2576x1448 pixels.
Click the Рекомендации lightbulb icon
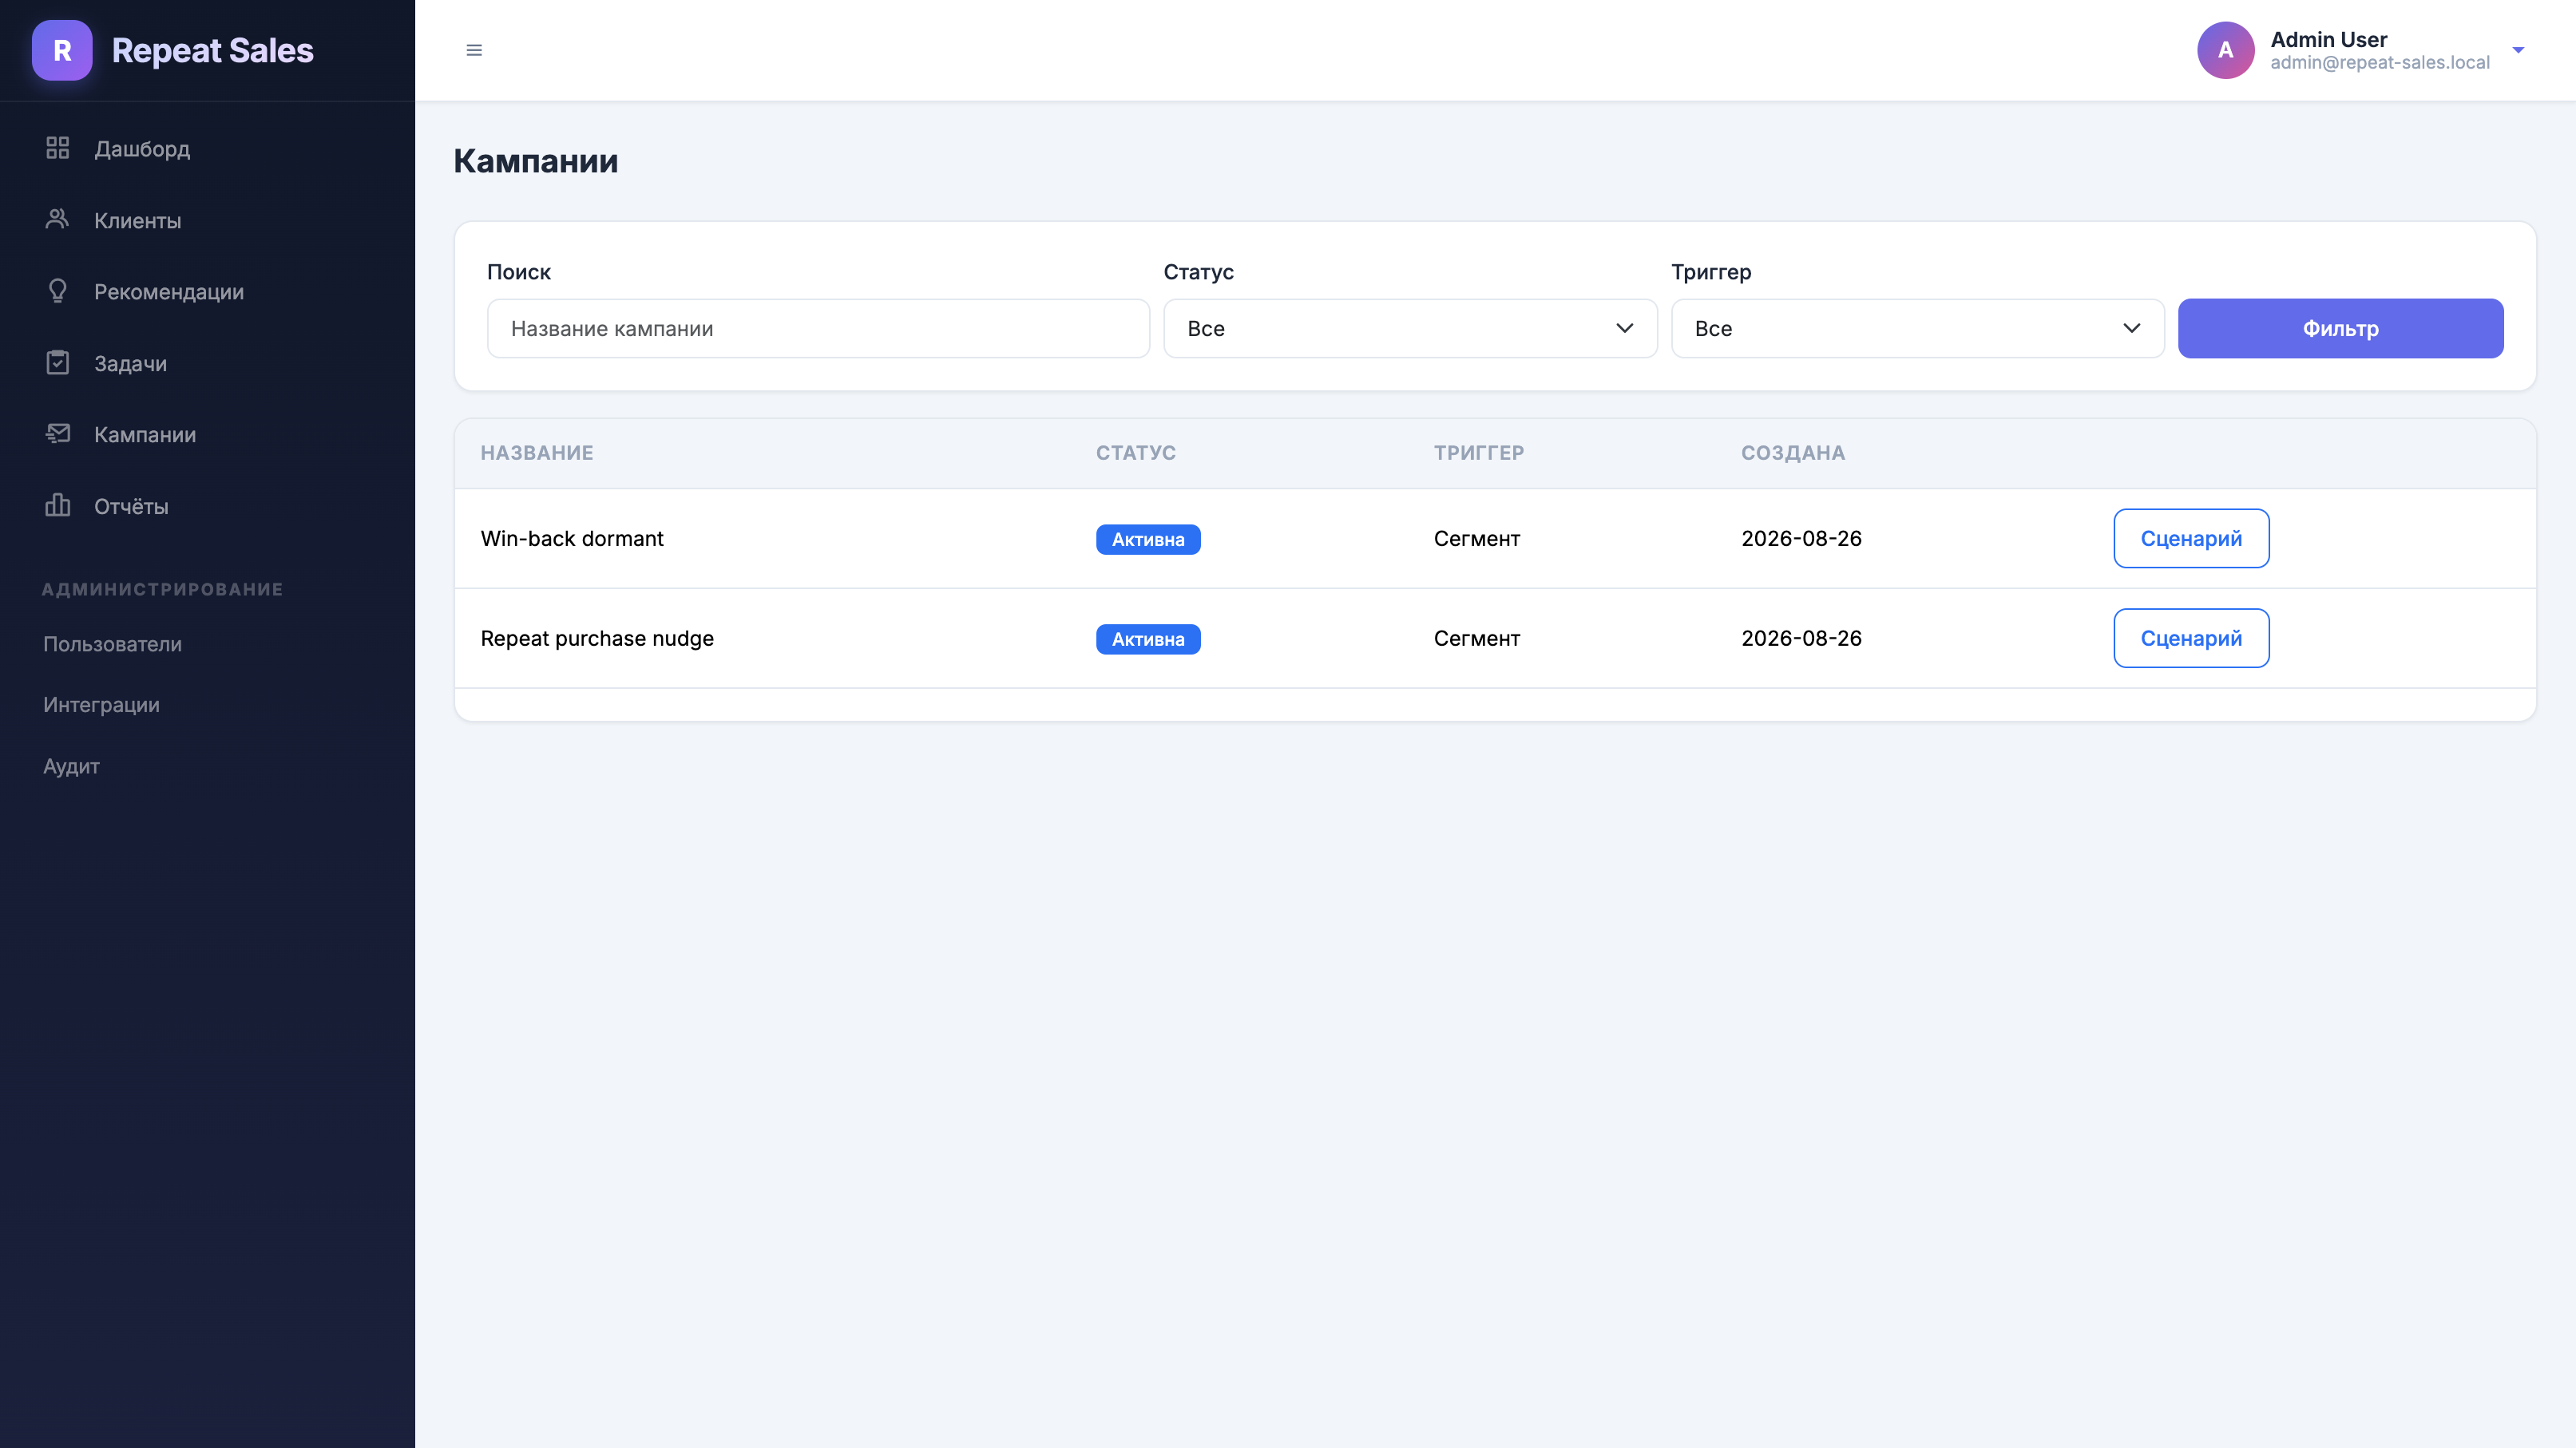[x=58, y=291]
